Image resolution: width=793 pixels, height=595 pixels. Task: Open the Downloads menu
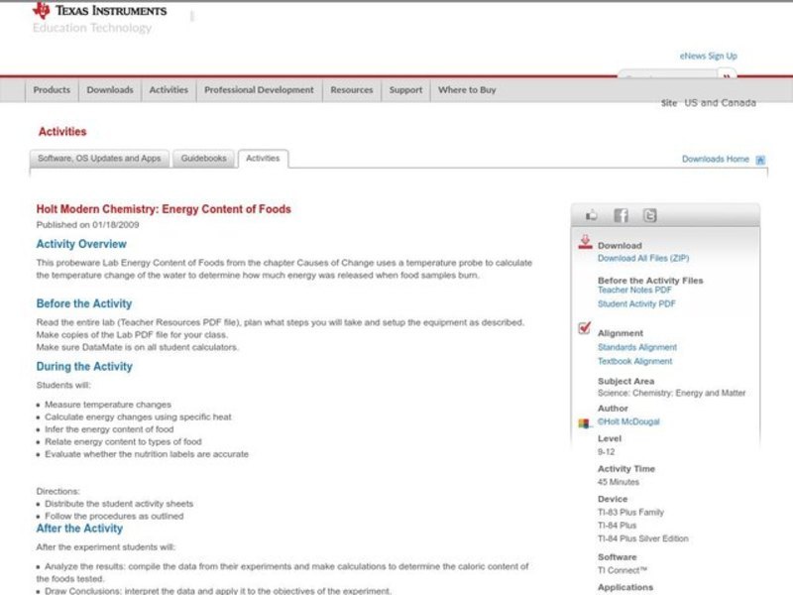[109, 89]
